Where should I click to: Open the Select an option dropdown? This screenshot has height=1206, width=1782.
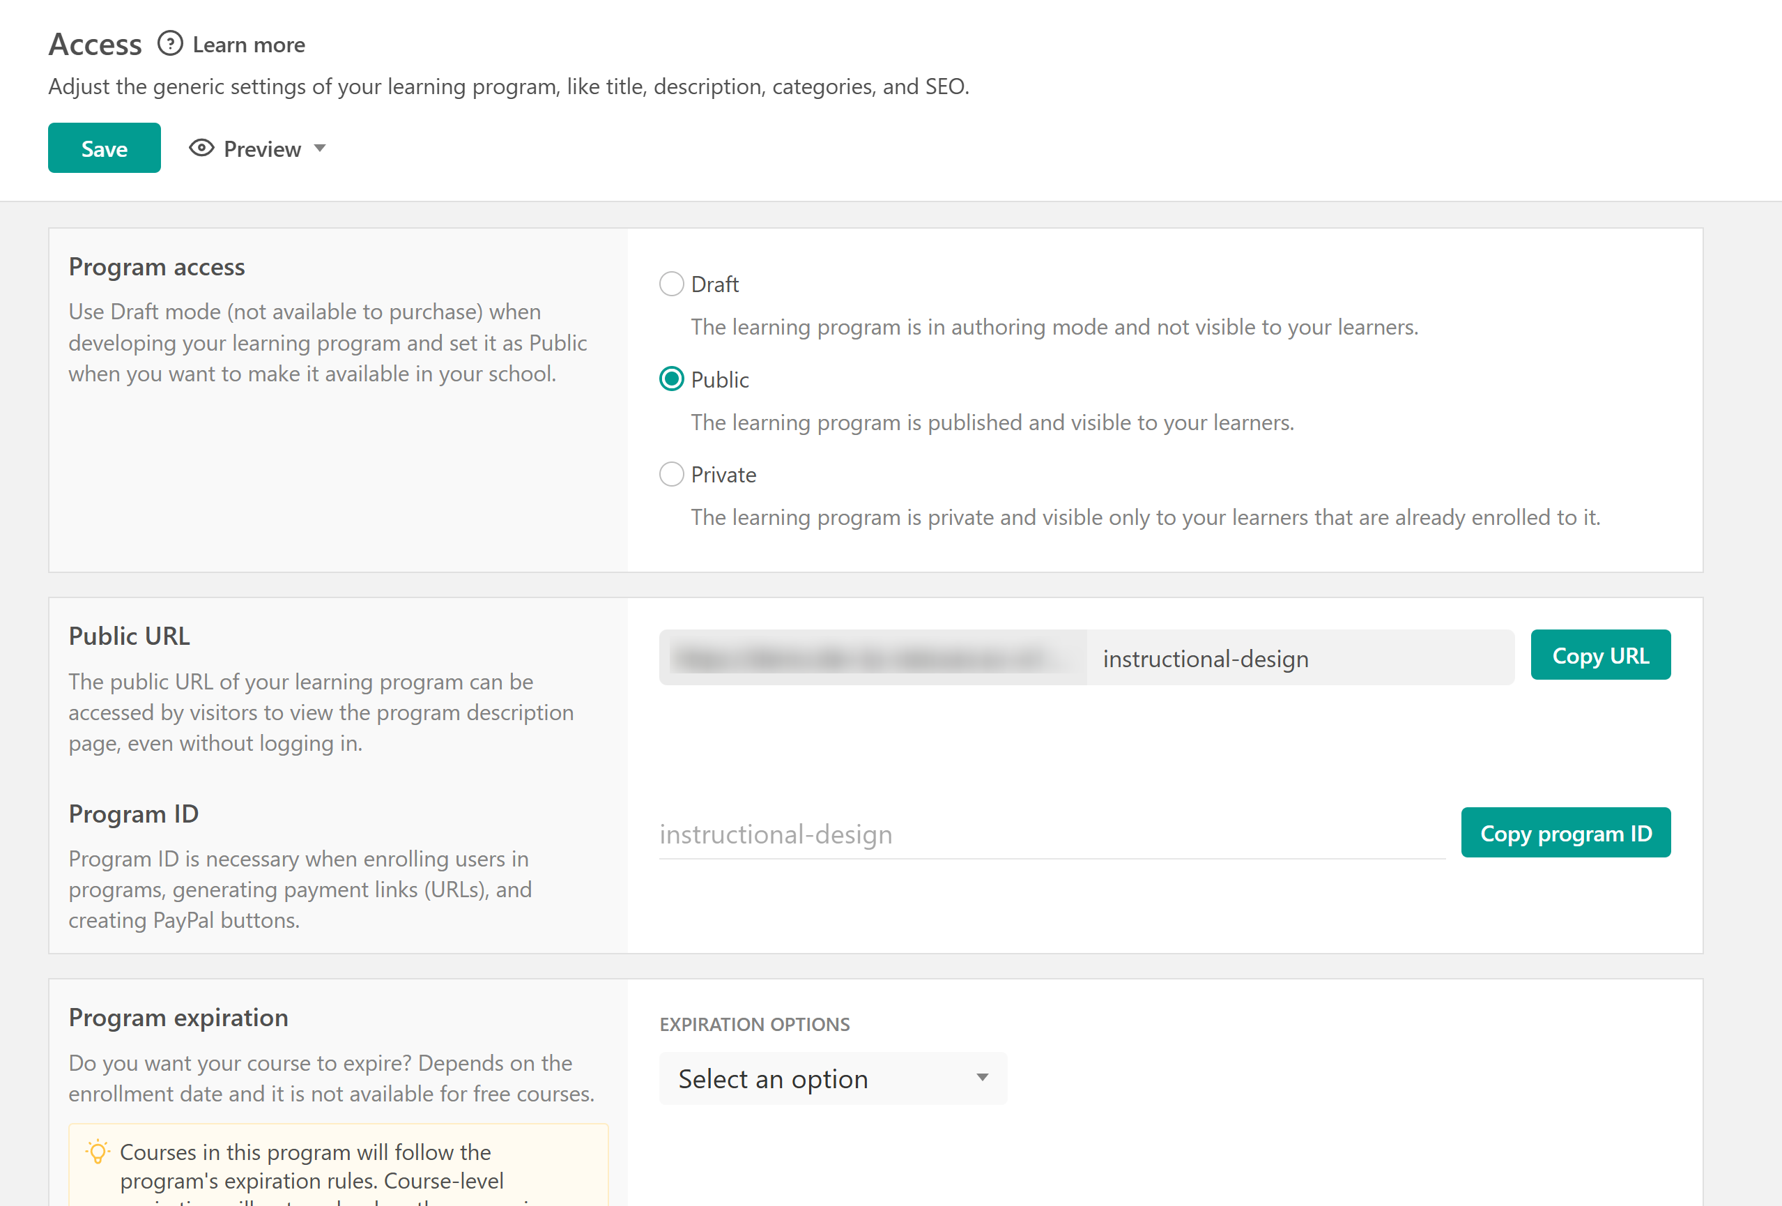[x=832, y=1078]
